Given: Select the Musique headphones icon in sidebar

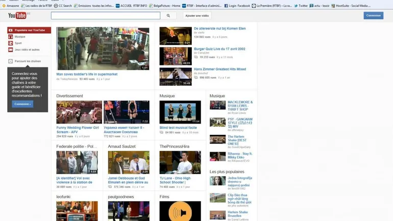Looking at the screenshot, I should pyautogui.click(x=11, y=37).
